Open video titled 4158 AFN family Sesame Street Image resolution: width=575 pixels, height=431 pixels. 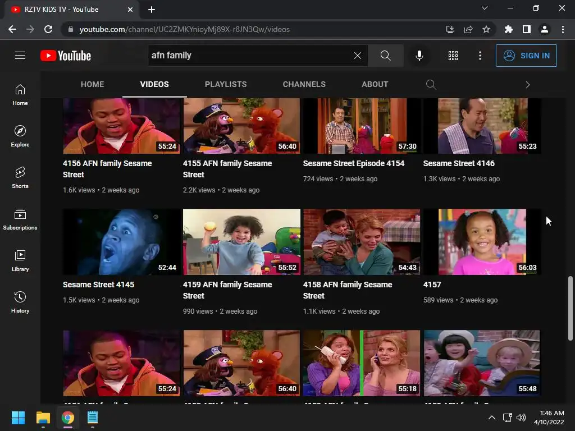pyautogui.click(x=347, y=290)
